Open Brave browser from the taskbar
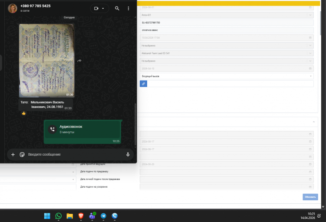Image resolution: width=326 pixels, height=222 pixels. 81,216
